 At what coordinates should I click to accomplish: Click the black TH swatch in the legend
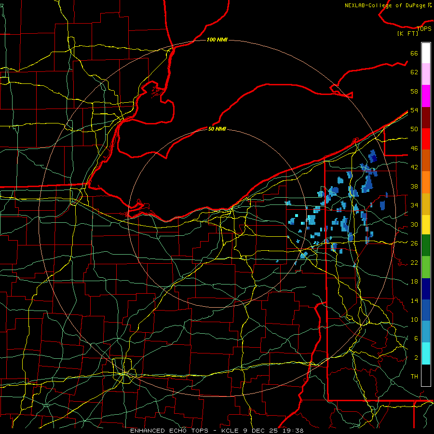(426, 375)
